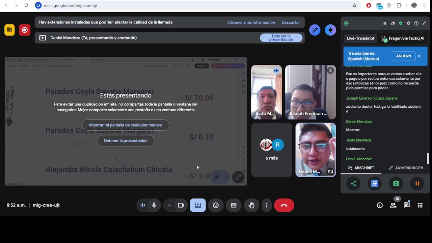The image size is (432, 243).
Task: Click the transcript line 'totalmente'
Action: click(x=355, y=148)
